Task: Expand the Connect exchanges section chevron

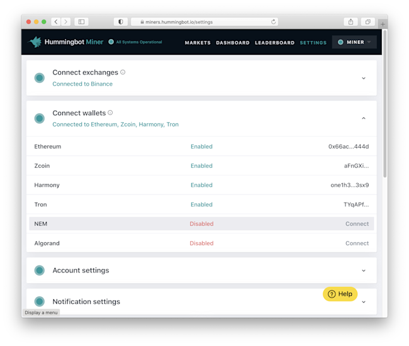Action: tap(364, 78)
